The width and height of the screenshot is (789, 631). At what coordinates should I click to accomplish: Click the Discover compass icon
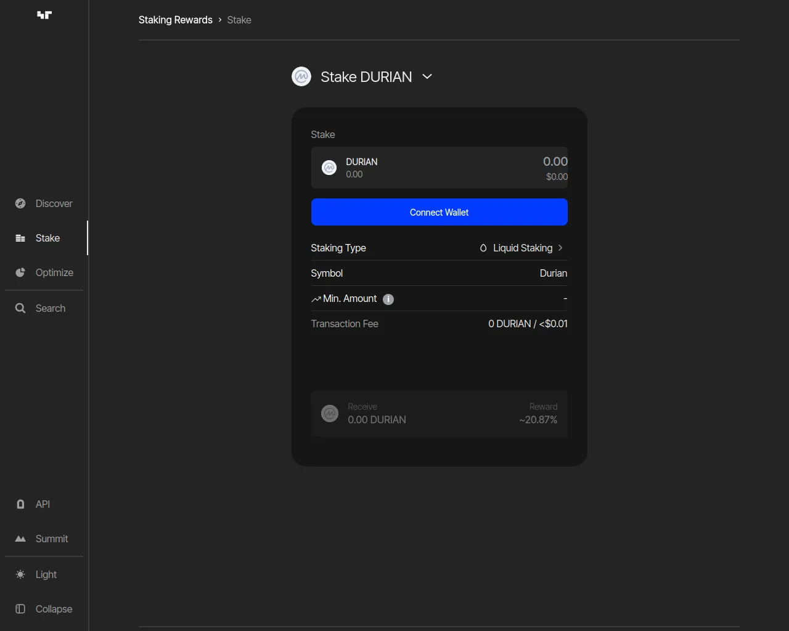pos(20,203)
